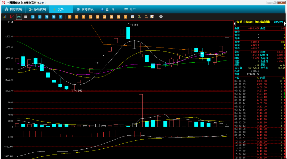
Task: Switch to weekly period (周) chart
Action: (x=40, y=17)
